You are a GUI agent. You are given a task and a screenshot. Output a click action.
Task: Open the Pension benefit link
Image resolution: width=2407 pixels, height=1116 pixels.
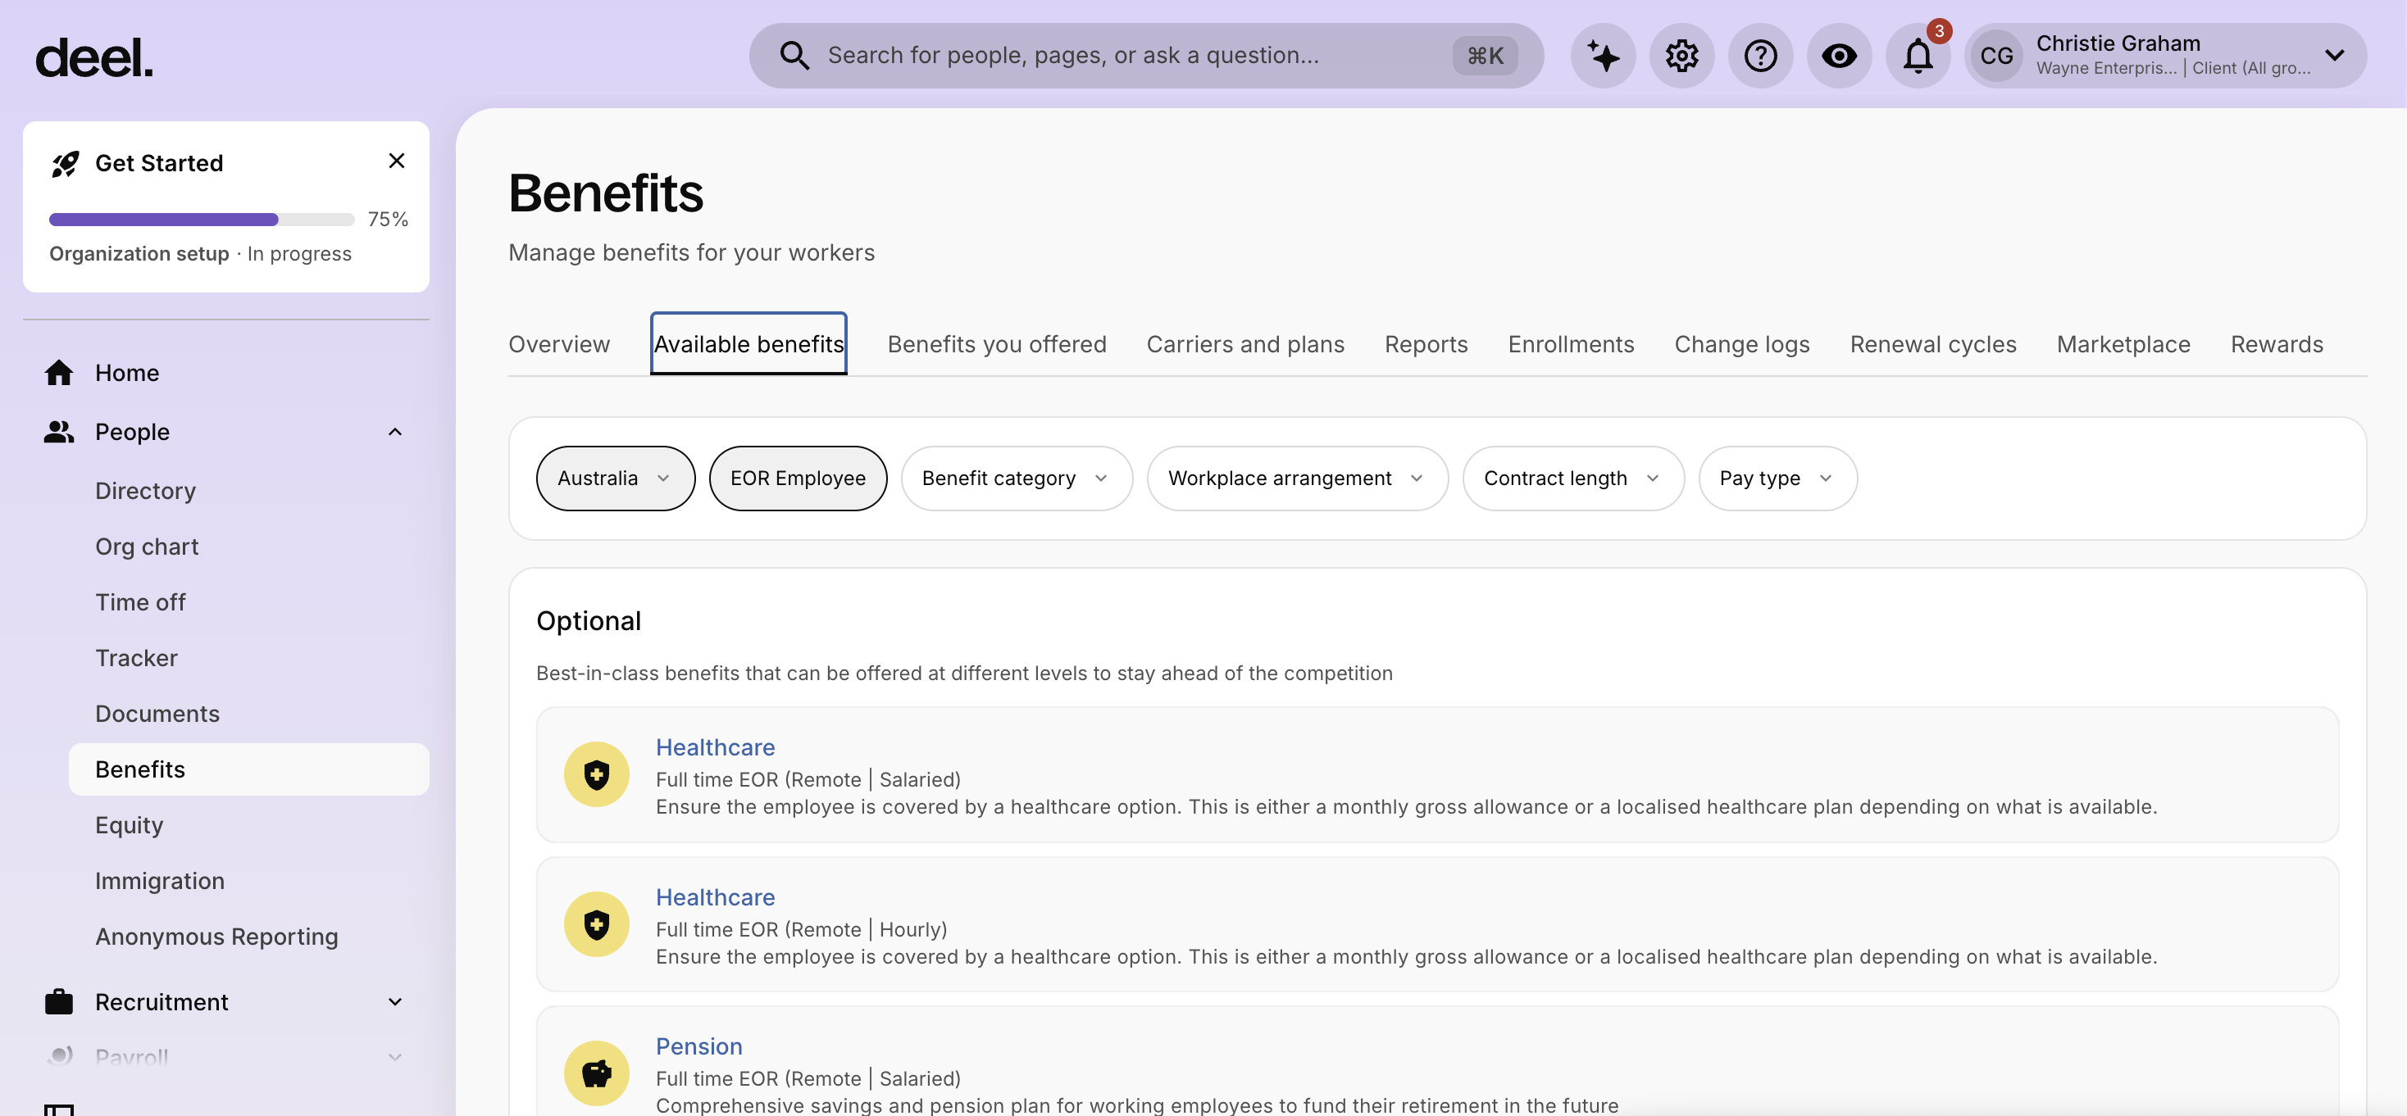(699, 1046)
